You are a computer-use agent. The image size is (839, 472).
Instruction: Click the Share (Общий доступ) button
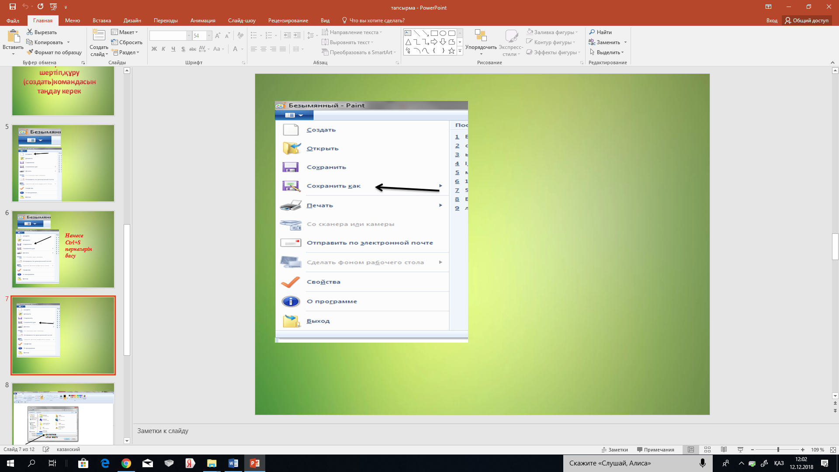(806, 21)
